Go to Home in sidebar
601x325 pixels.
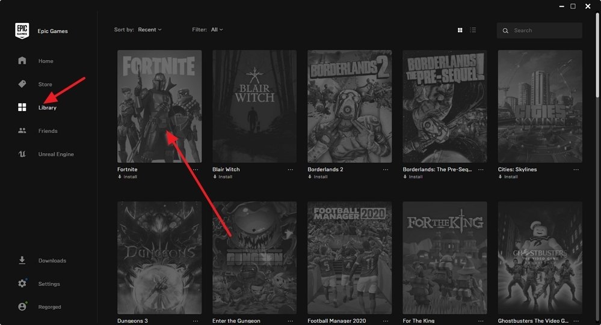pyautogui.click(x=46, y=61)
